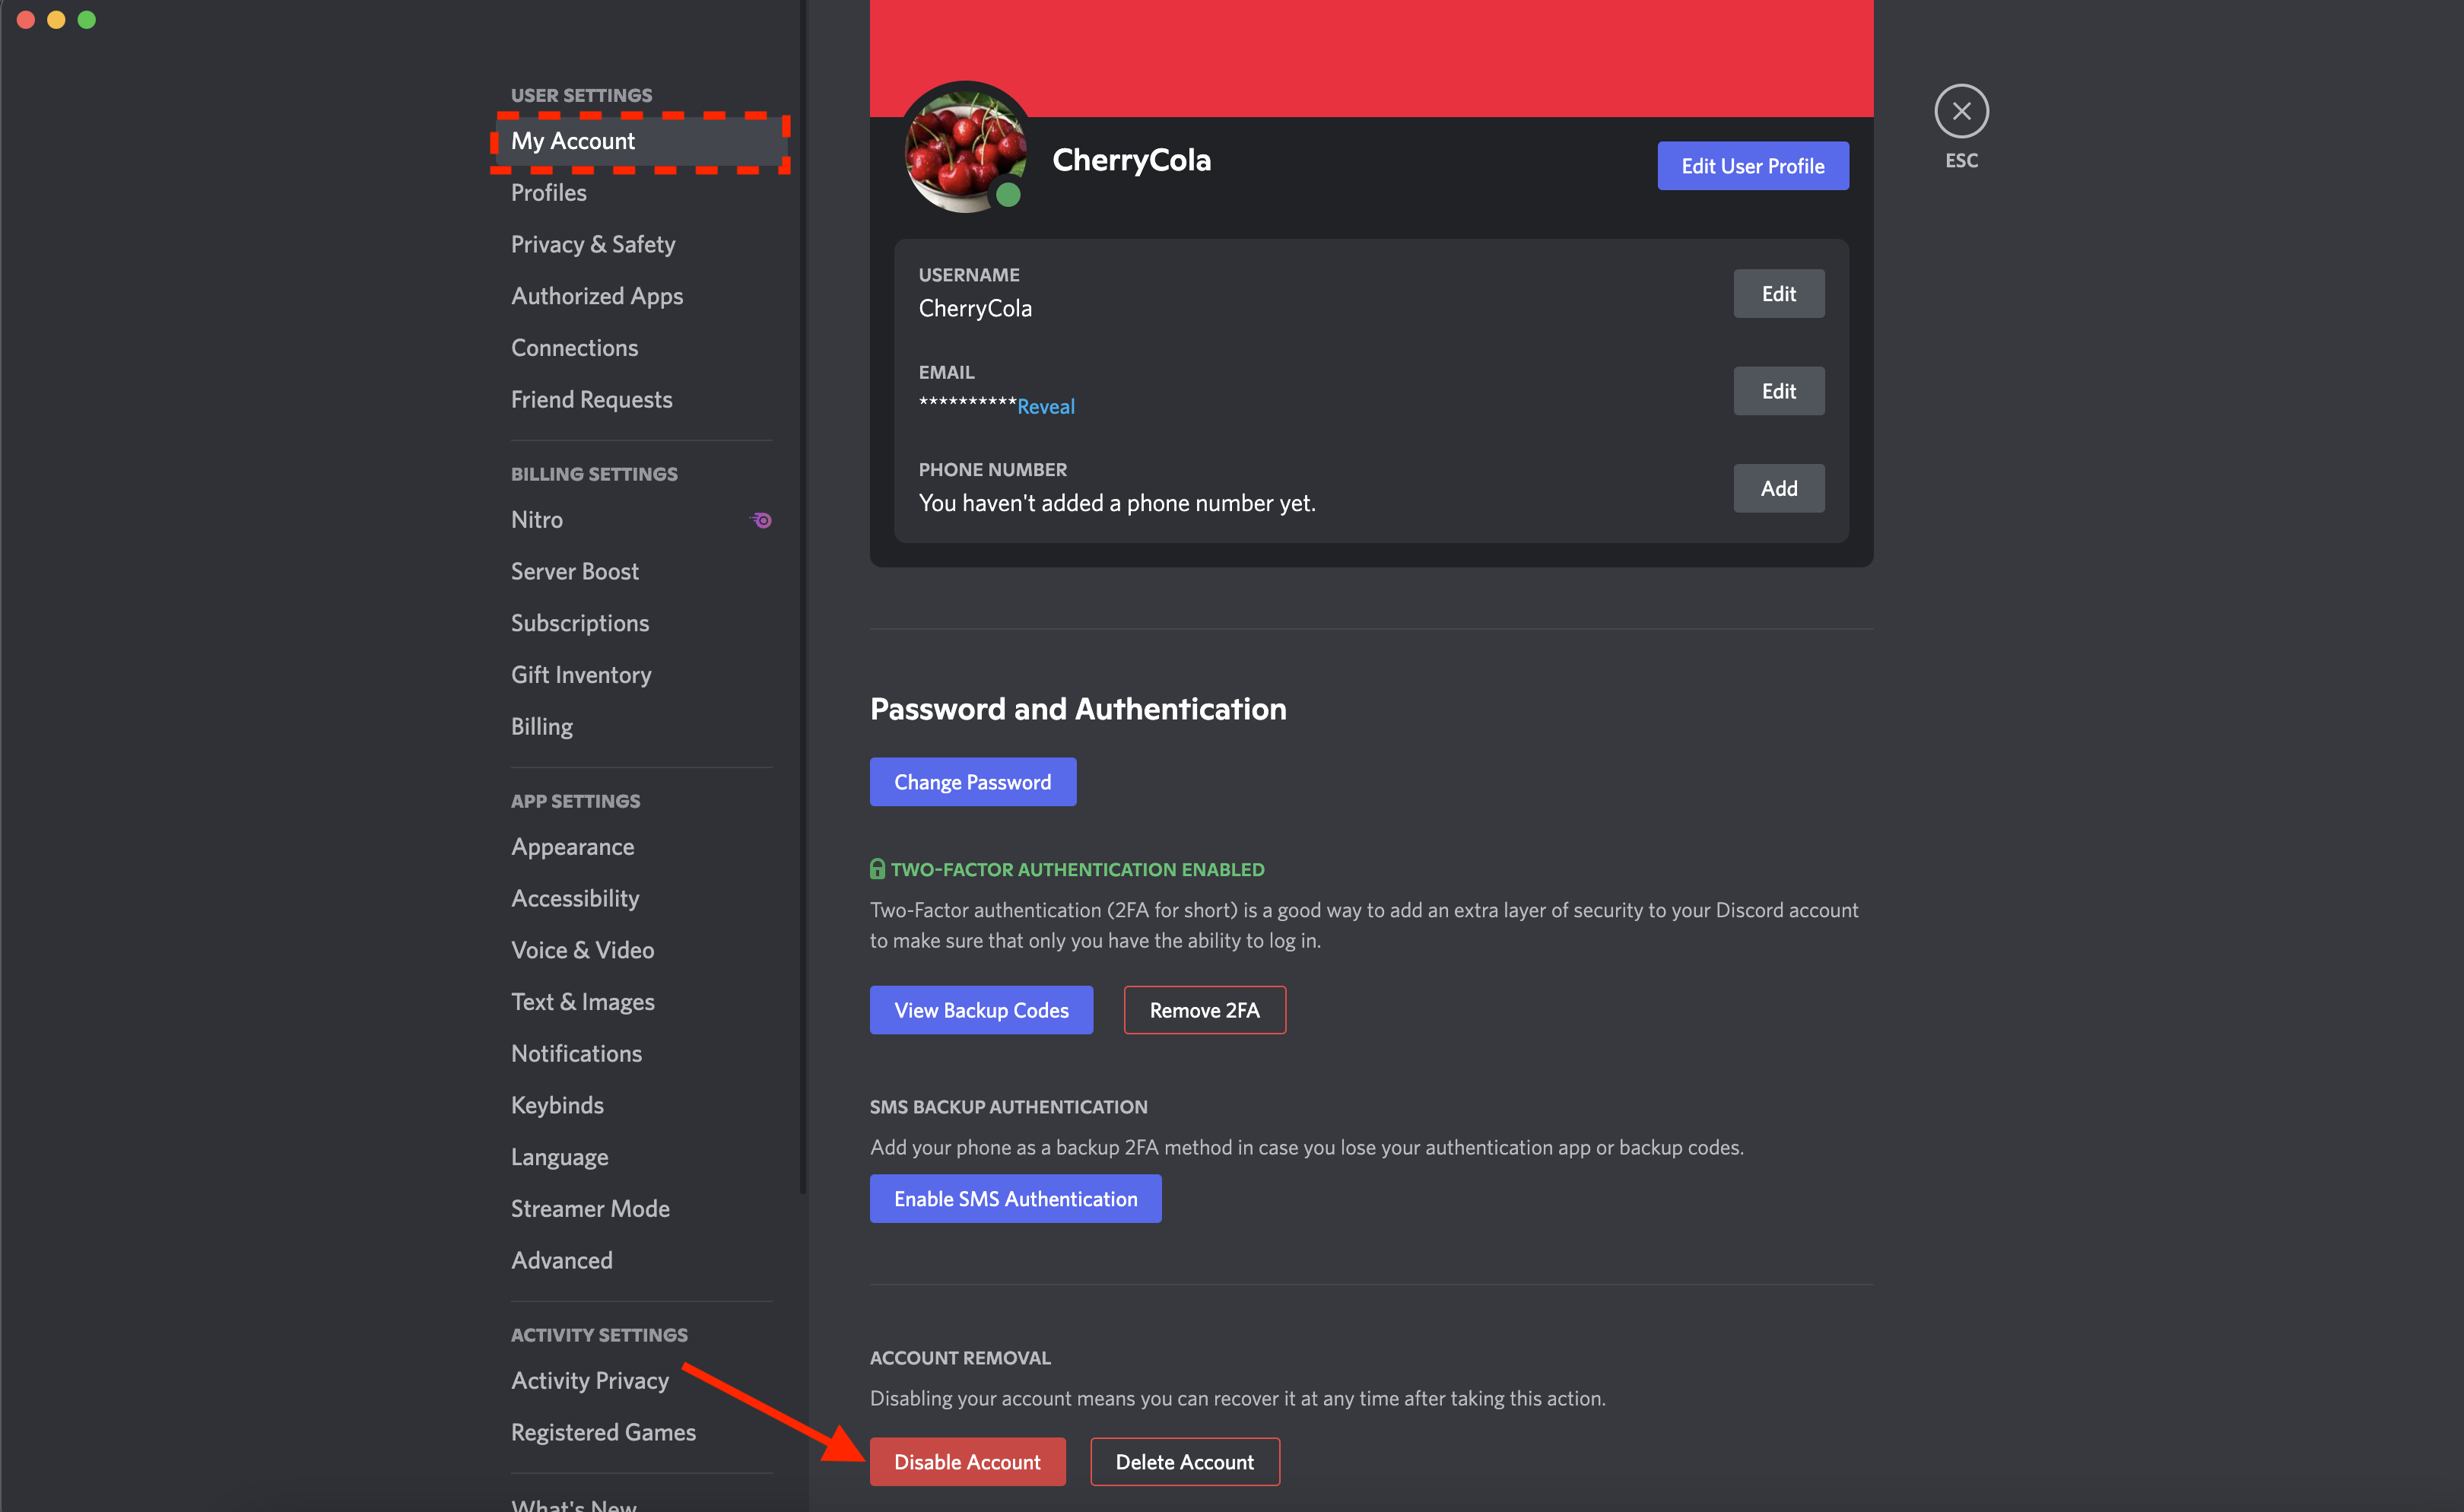This screenshot has height=1512, width=2464.
Task: Enable SMS Authentication for backup 2FA
Action: click(x=1015, y=1199)
